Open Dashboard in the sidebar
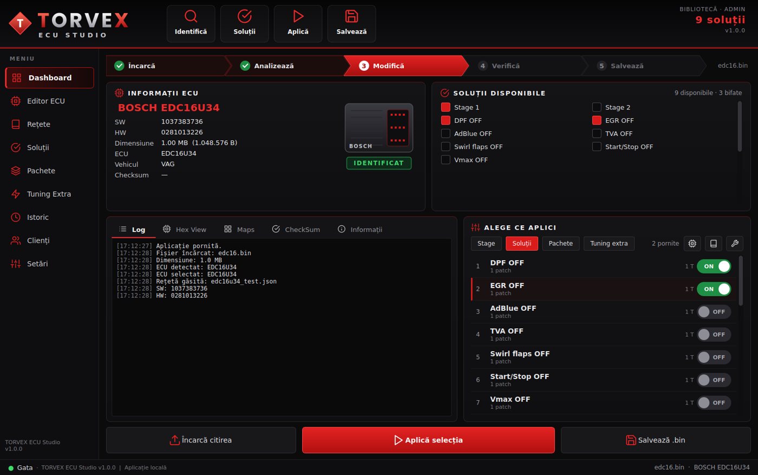758x475 pixels. pos(49,77)
